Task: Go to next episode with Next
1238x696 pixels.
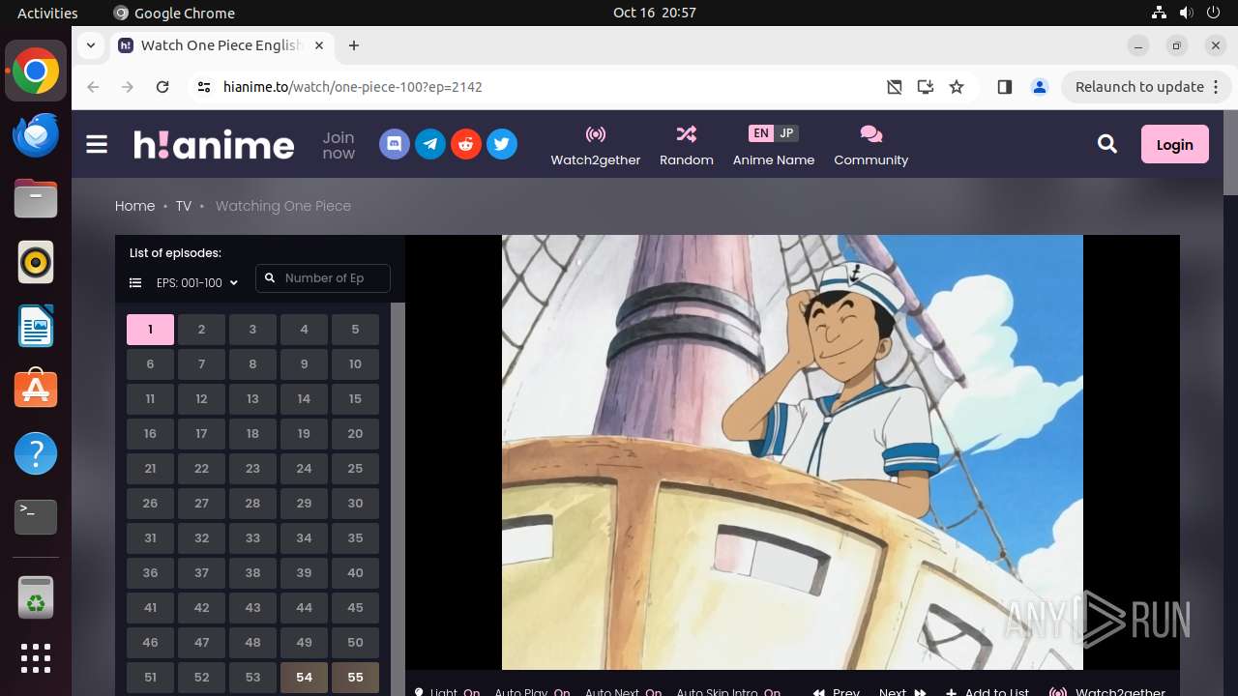Action: (902, 692)
